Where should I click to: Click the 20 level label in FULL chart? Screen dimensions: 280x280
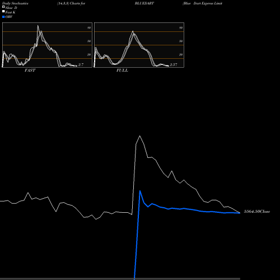pyautogui.click(x=181, y=54)
